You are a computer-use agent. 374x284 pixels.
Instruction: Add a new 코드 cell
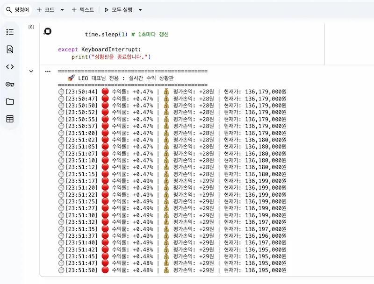pos(45,10)
